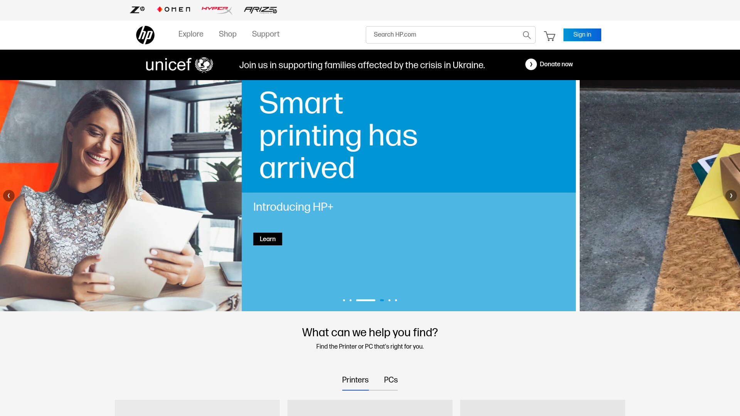Screen dimensions: 740x416
Task: Open the ARIZE brand logo link
Action: pos(261,10)
